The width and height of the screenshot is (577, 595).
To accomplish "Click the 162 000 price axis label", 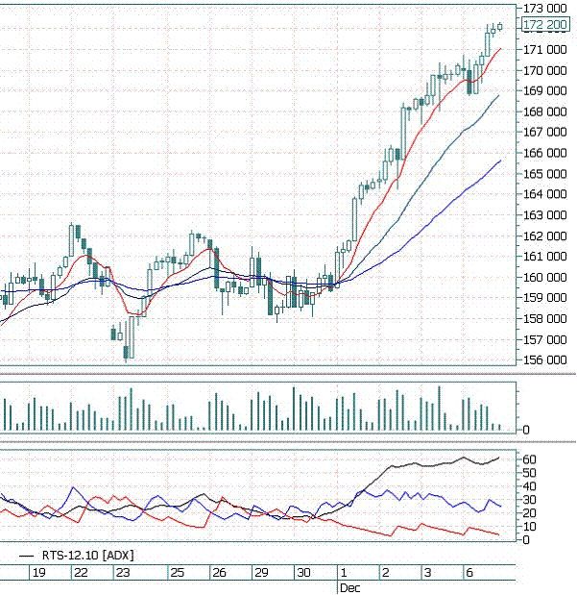I will (x=545, y=236).
